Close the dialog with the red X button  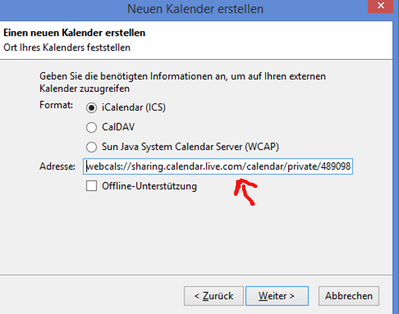pos(384,8)
